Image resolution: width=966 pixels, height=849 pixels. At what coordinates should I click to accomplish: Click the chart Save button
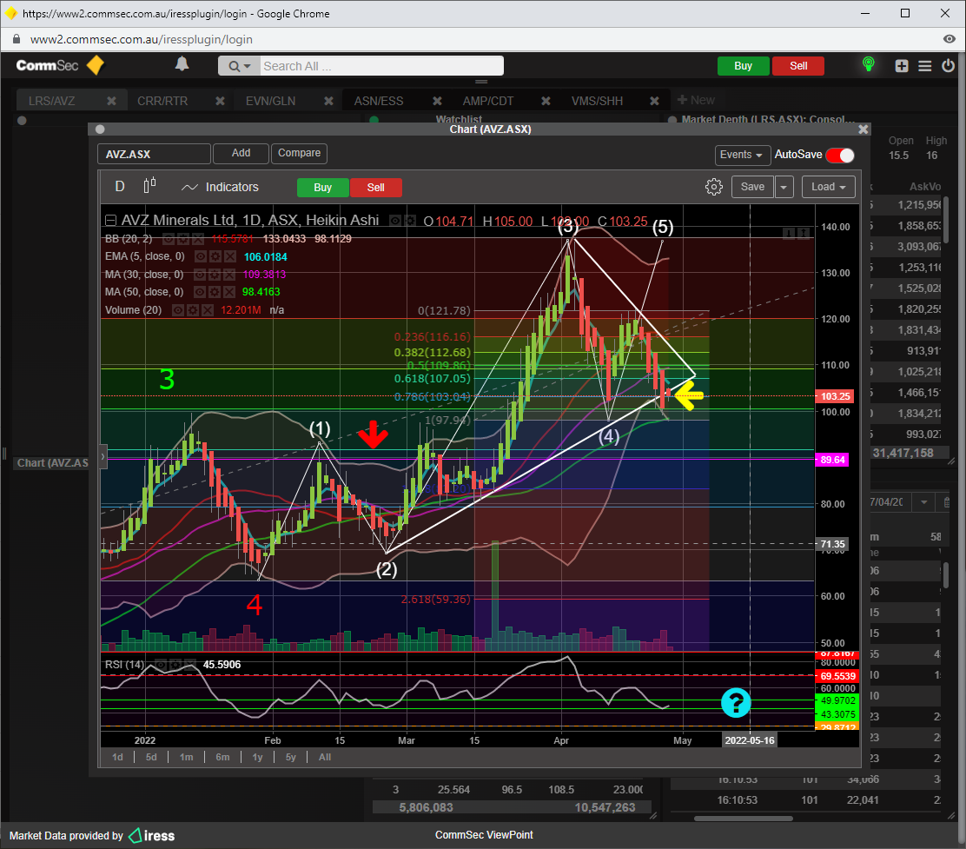752,187
